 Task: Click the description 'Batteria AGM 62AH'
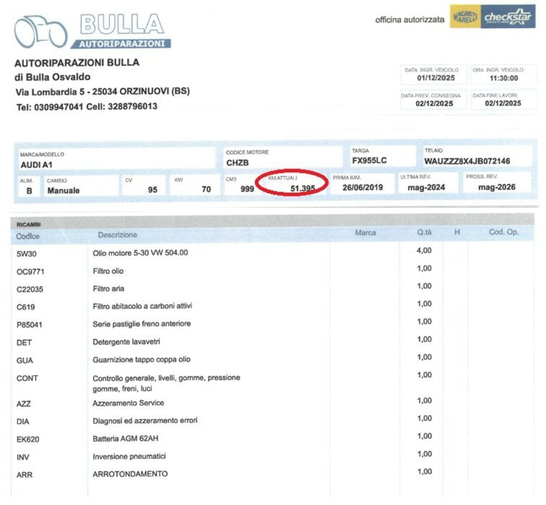click(126, 439)
